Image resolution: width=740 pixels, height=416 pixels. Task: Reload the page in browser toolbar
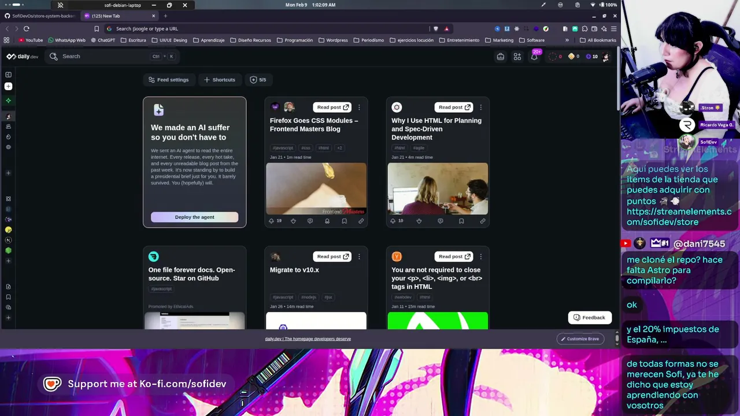tap(26, 28)
